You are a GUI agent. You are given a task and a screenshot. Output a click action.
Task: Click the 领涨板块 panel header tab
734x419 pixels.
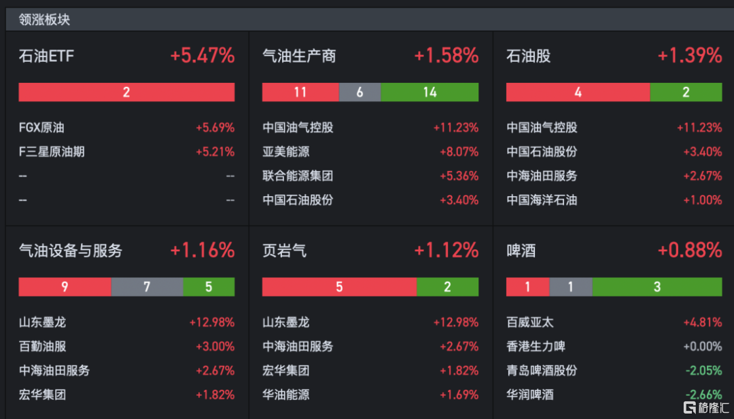[x=44, y=20]
